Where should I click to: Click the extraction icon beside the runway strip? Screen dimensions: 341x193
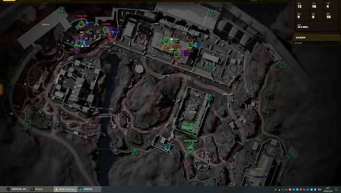pos(62,9)
